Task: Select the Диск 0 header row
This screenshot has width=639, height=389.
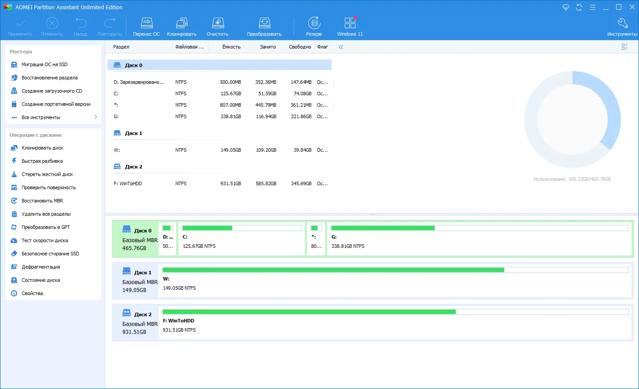Action: (219, 65)
